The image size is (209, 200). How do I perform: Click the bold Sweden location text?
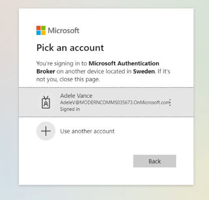click(144, 71)
